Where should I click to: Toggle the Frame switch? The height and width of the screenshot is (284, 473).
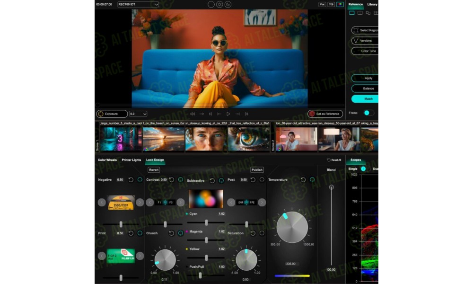point(368,113)
